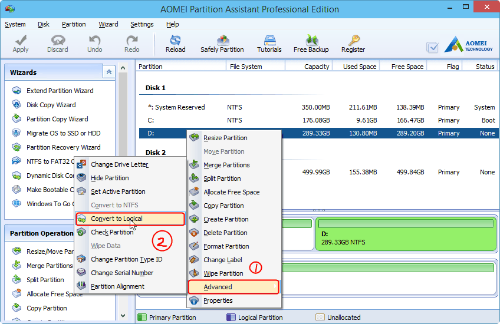This screenshot has height=324, width=500.
Task: Select Change Serial Number in submenu
Action: tap(130, 273)
